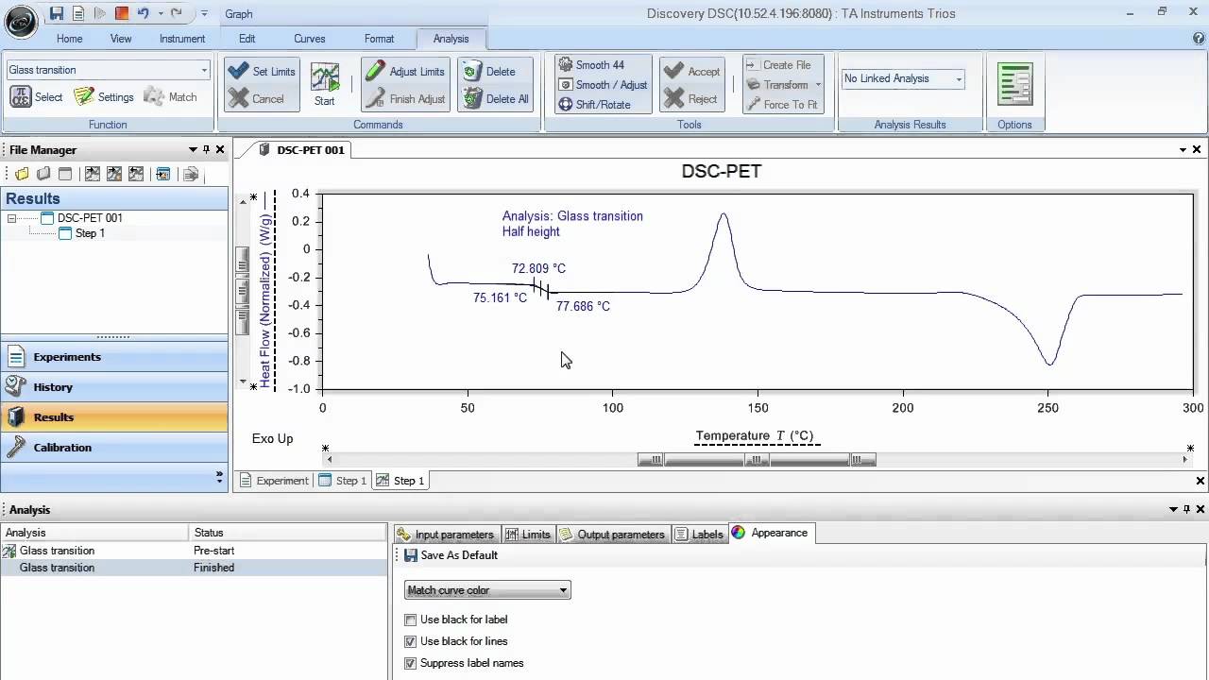
Task: Switch to the Curves ribbon tab
Action: (309, 39)
